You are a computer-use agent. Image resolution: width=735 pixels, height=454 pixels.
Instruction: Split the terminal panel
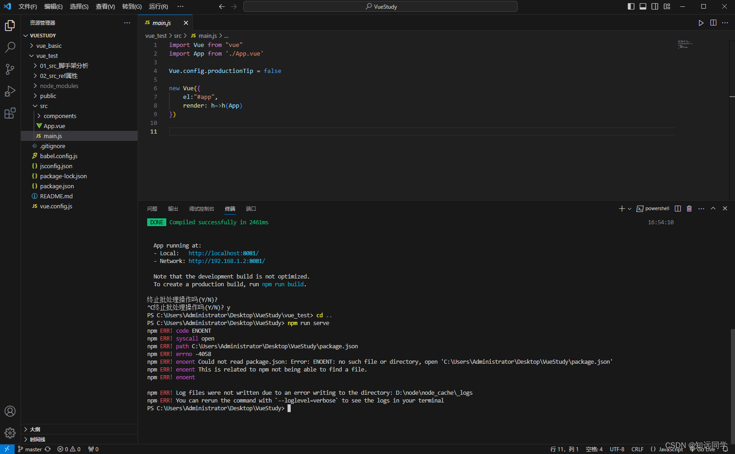click(678, 208)
